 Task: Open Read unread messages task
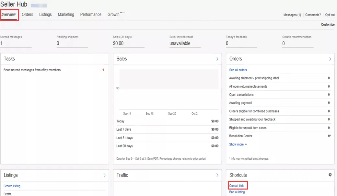coord(32,70)
